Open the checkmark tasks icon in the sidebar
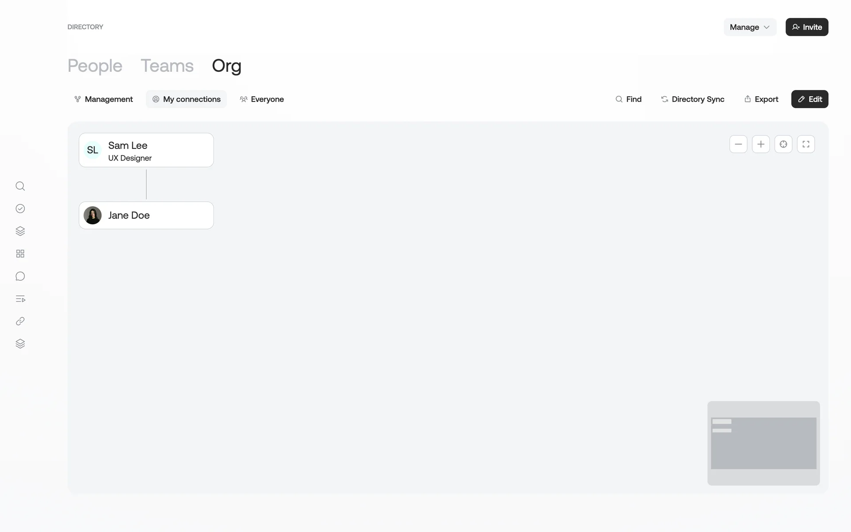Image resolution: width=851 pixels, height=532 pixels. click(x=20, y=209)
